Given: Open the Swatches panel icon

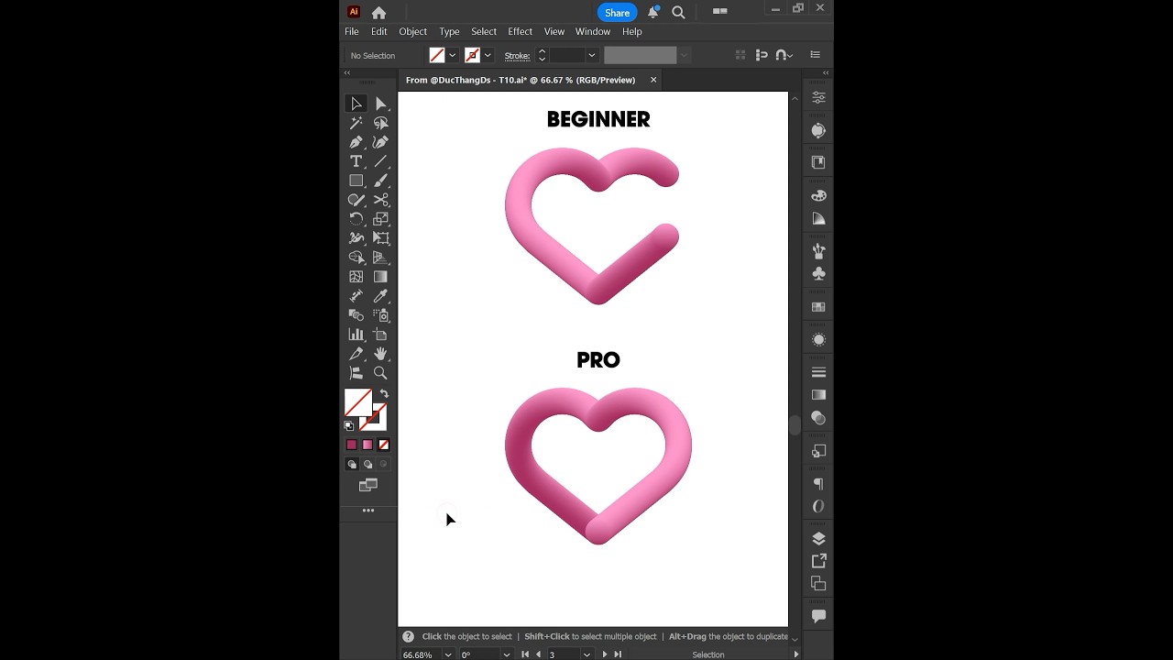Looking at the screenshot, I should (x=818, y=307).
